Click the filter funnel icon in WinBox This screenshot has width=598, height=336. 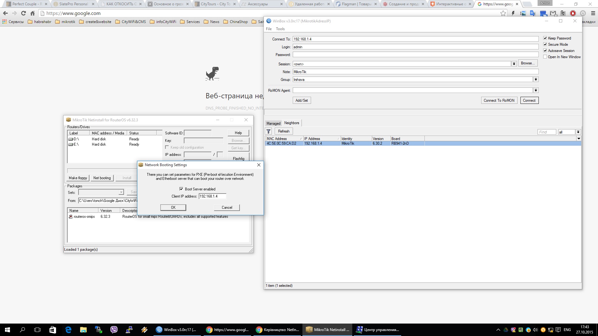268,131
